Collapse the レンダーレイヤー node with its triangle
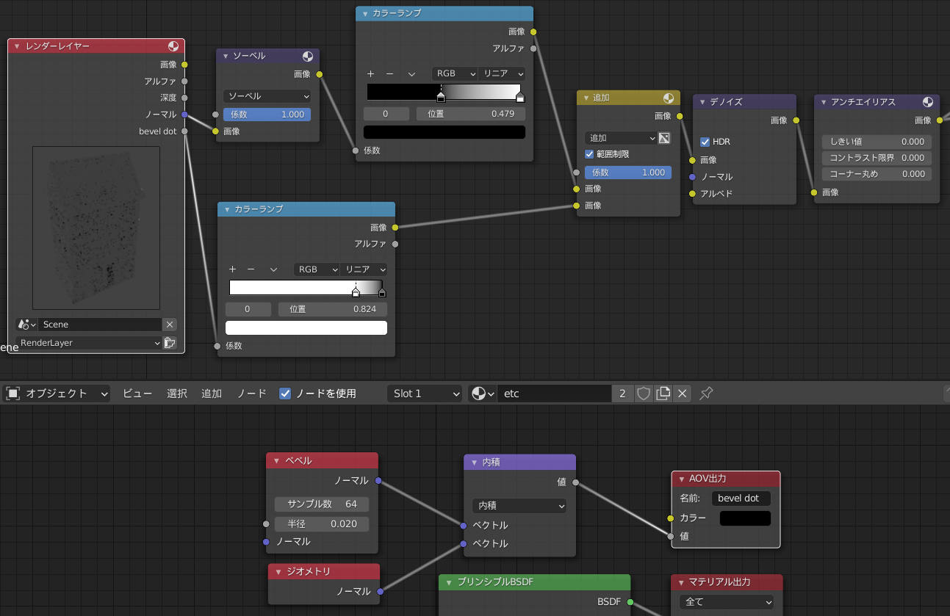950x616 pixels. 17,46
